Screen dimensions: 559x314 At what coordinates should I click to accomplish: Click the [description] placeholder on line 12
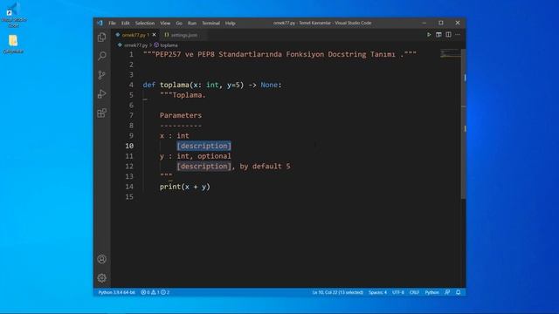(204, 167)
